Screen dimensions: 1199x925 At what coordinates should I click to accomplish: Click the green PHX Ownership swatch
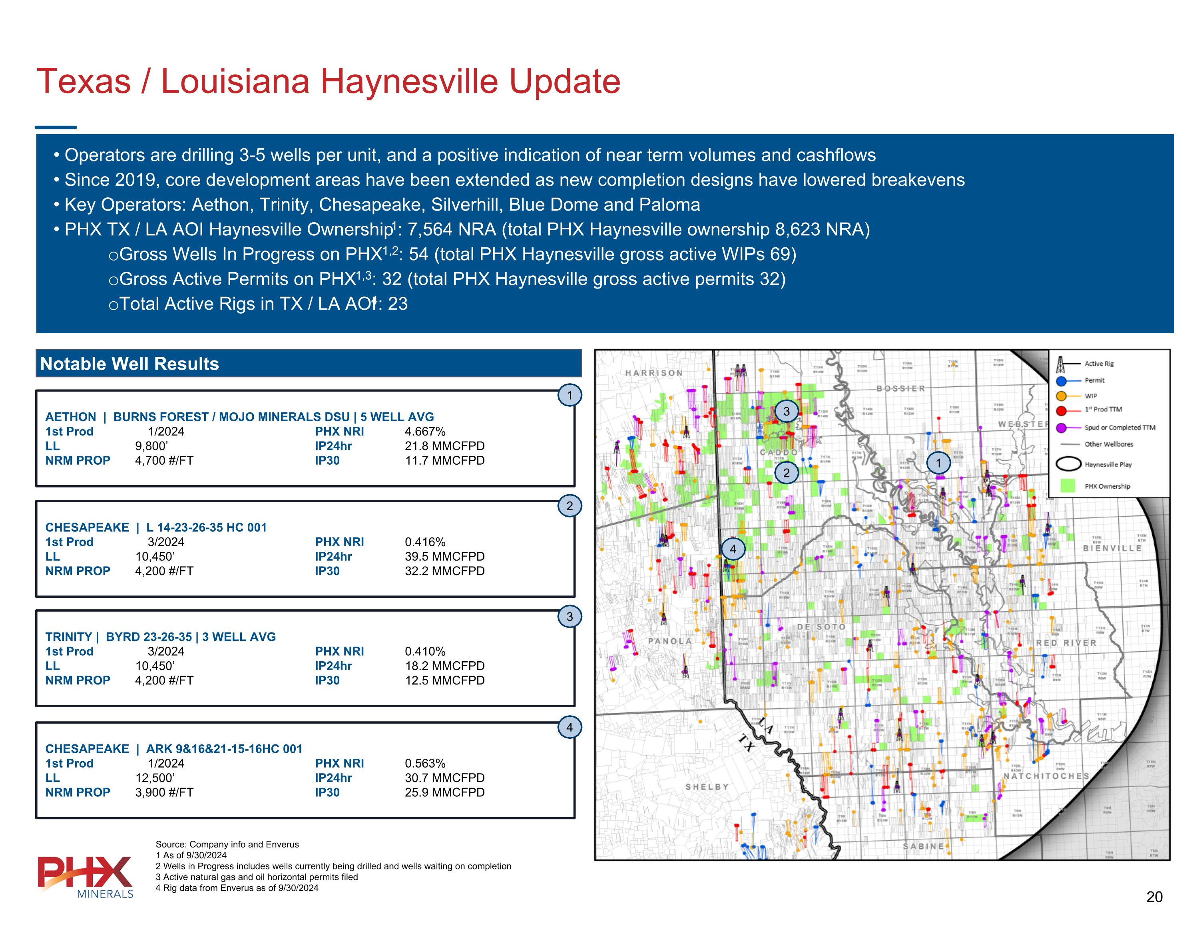coord(1068,486)
